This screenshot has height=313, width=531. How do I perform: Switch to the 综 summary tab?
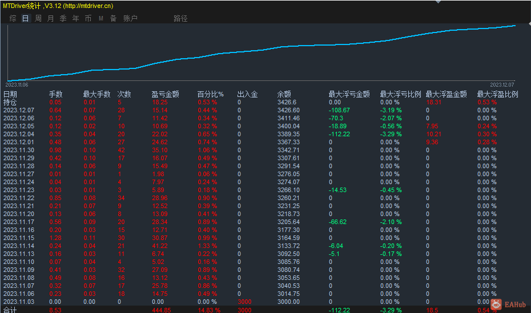coord(13,18)
